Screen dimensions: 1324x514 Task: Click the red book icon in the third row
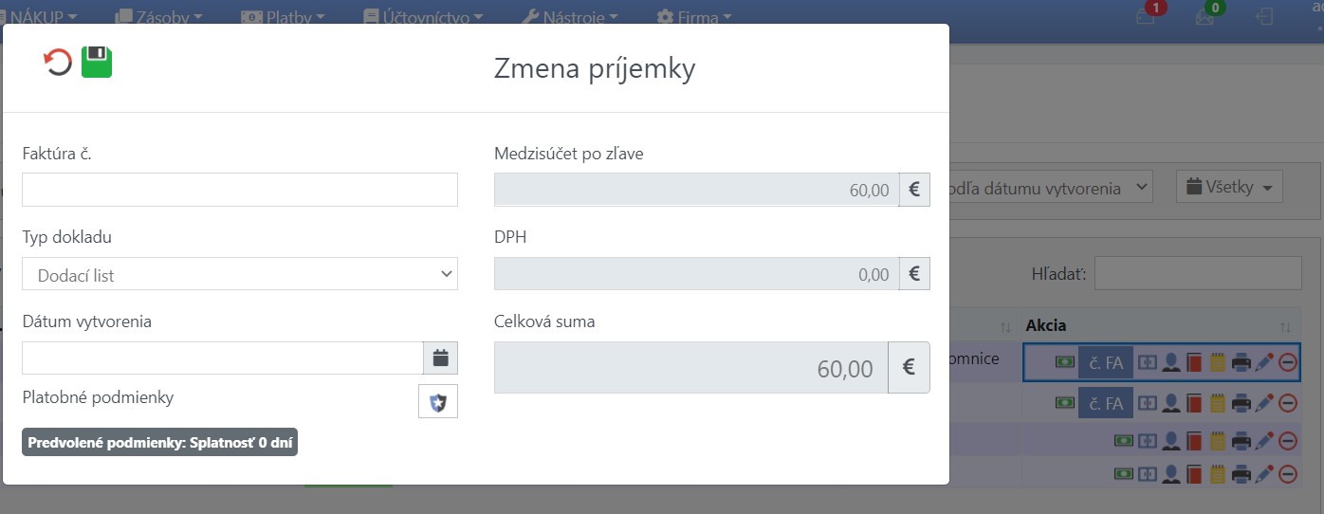(1195, 441)
